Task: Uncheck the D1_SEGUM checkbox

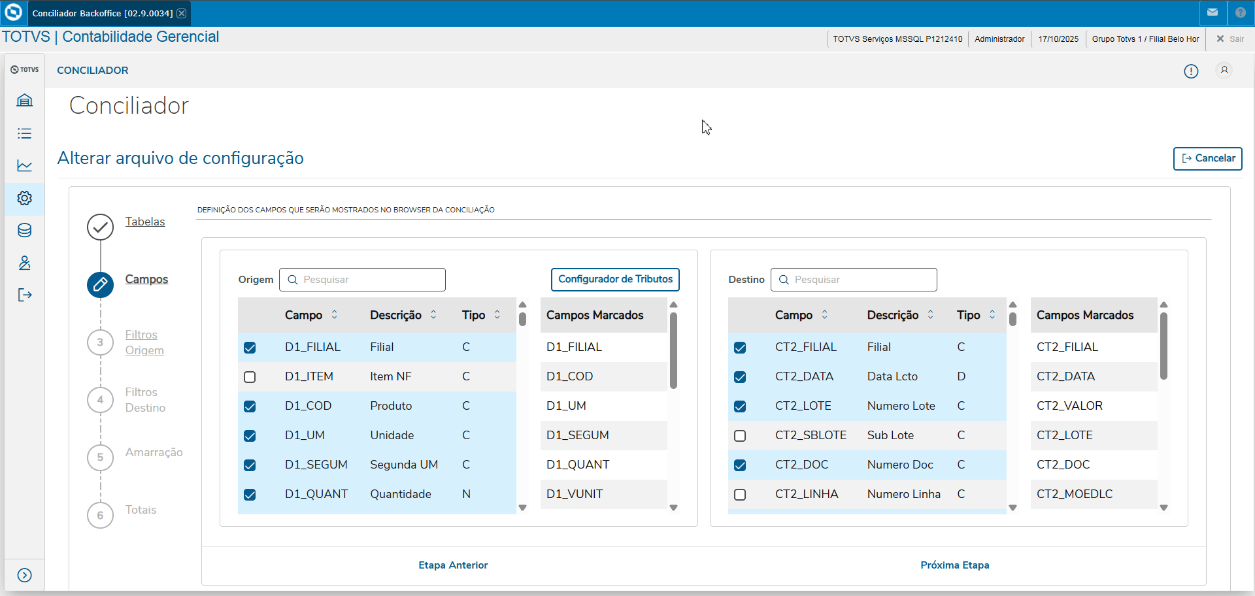Action: point(250,465)
